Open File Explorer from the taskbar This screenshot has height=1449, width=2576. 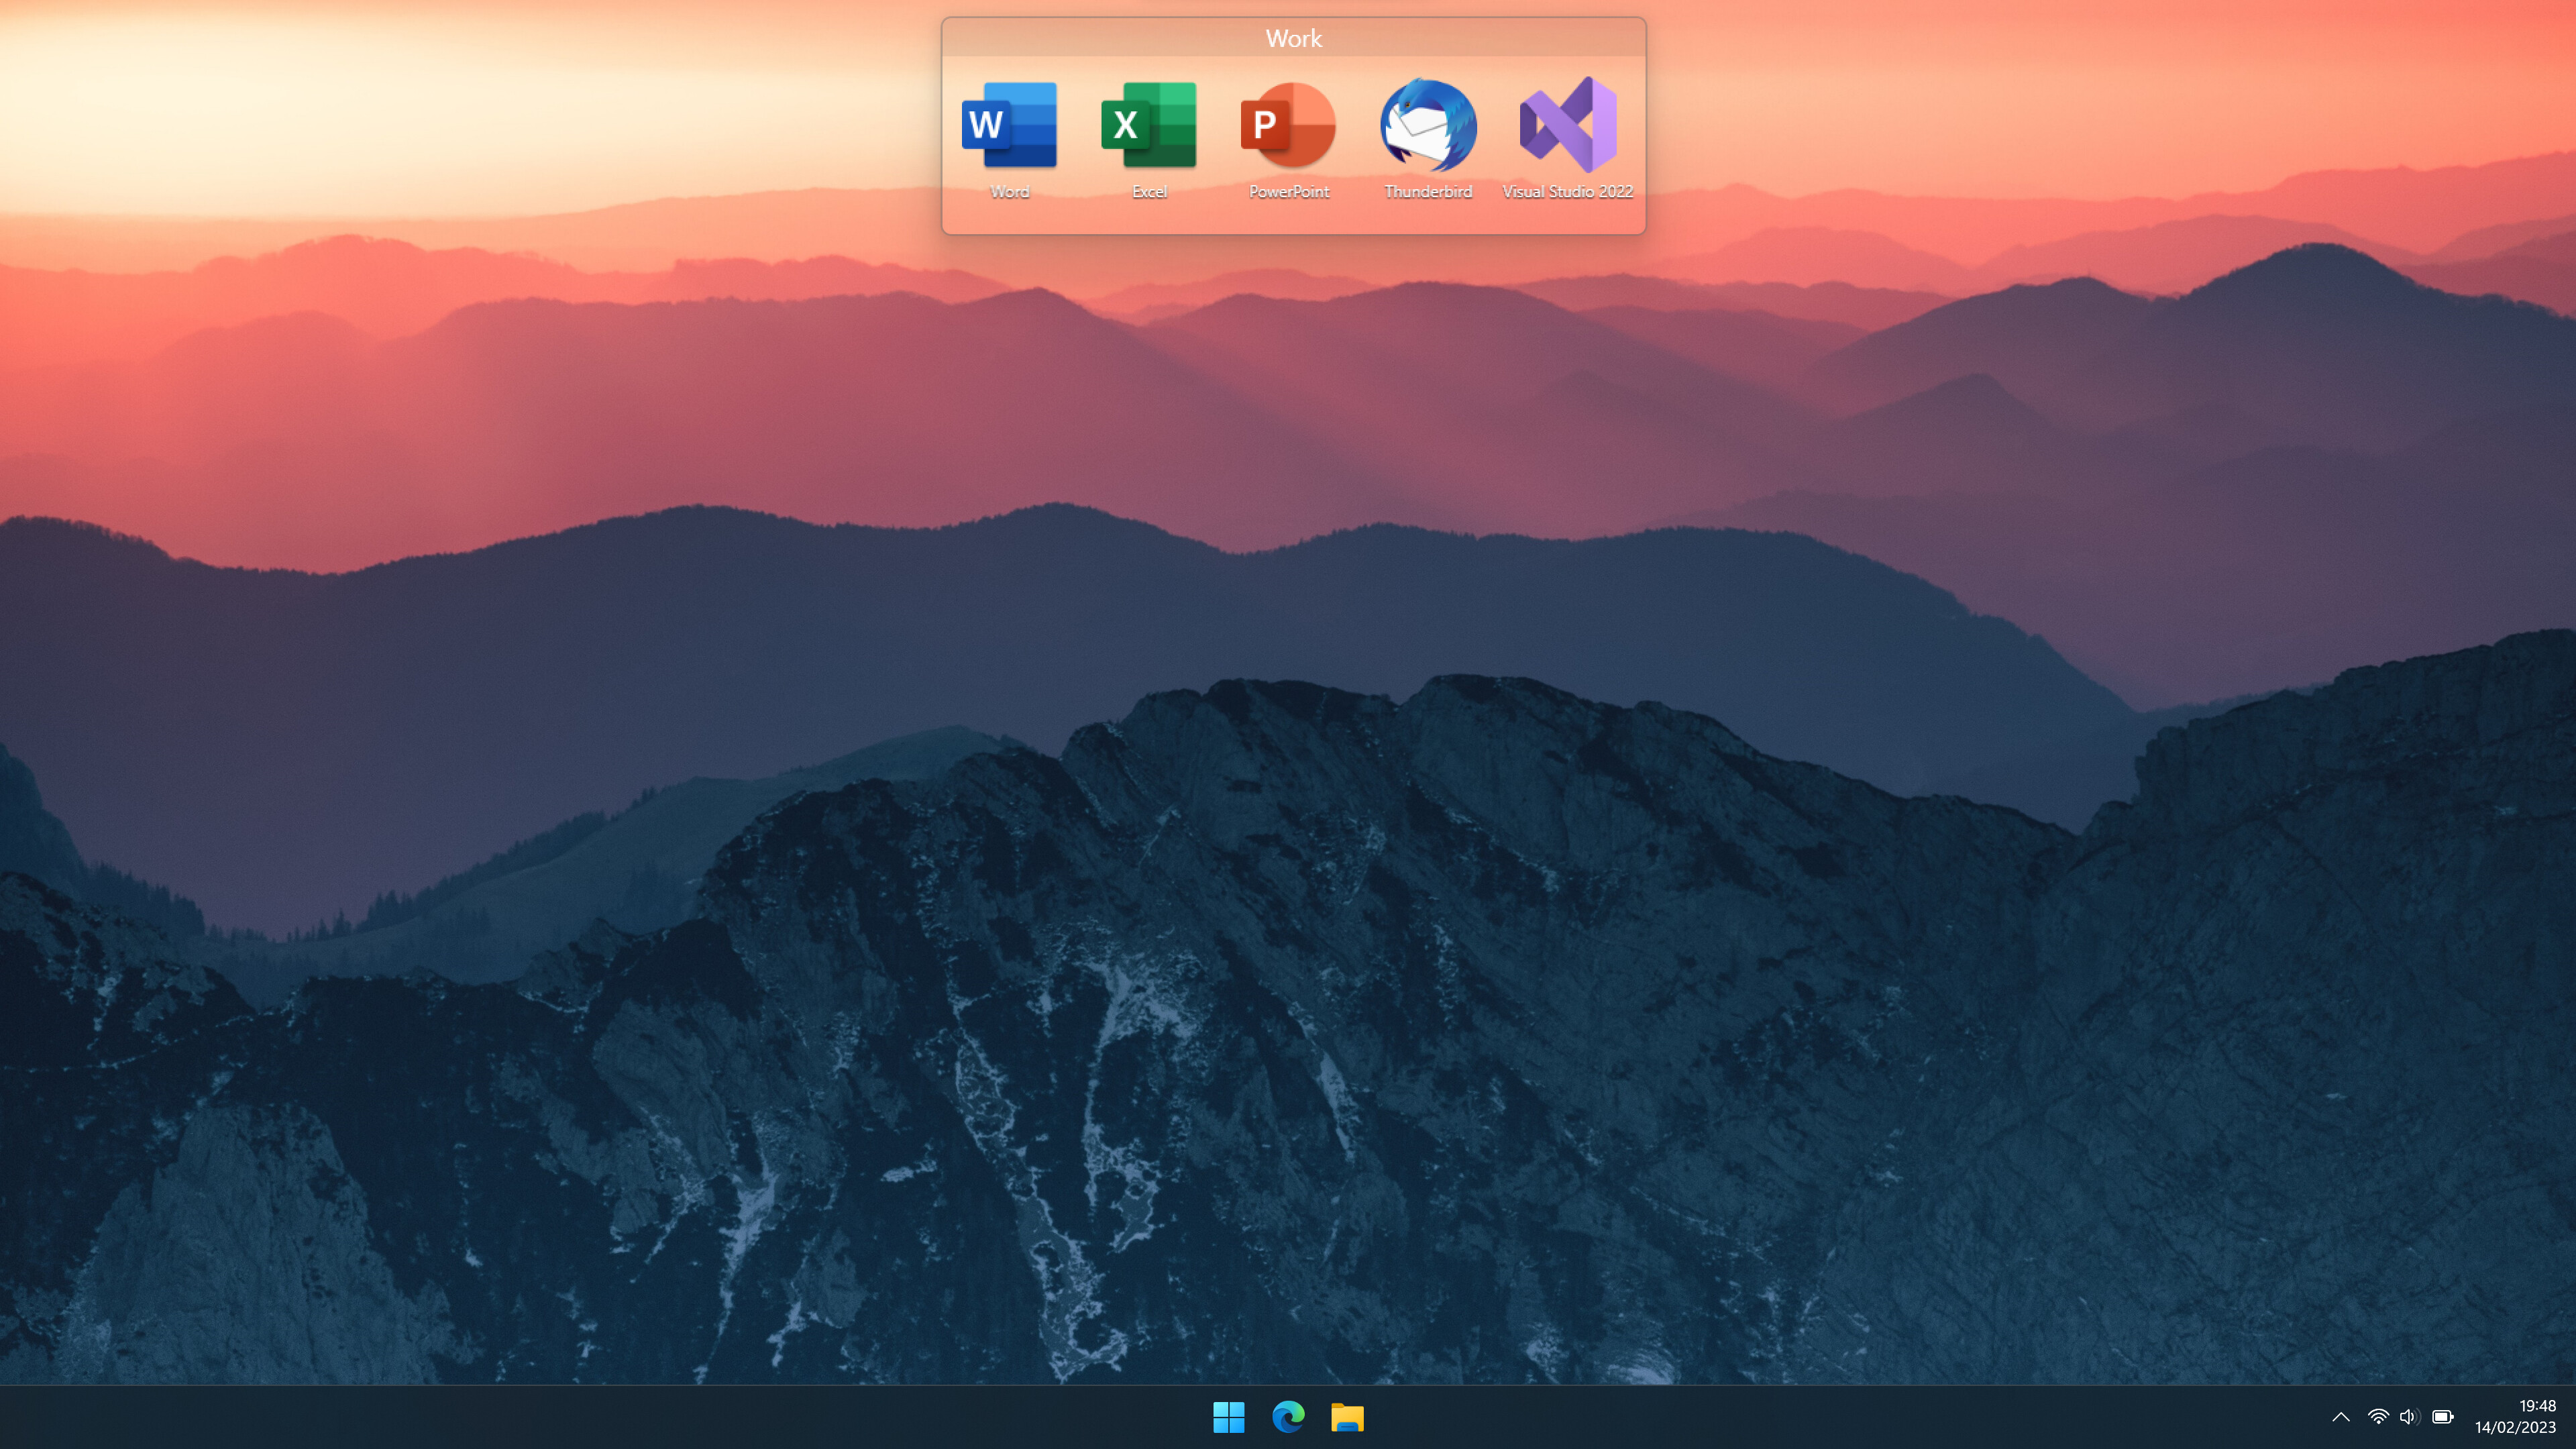1348,1417
